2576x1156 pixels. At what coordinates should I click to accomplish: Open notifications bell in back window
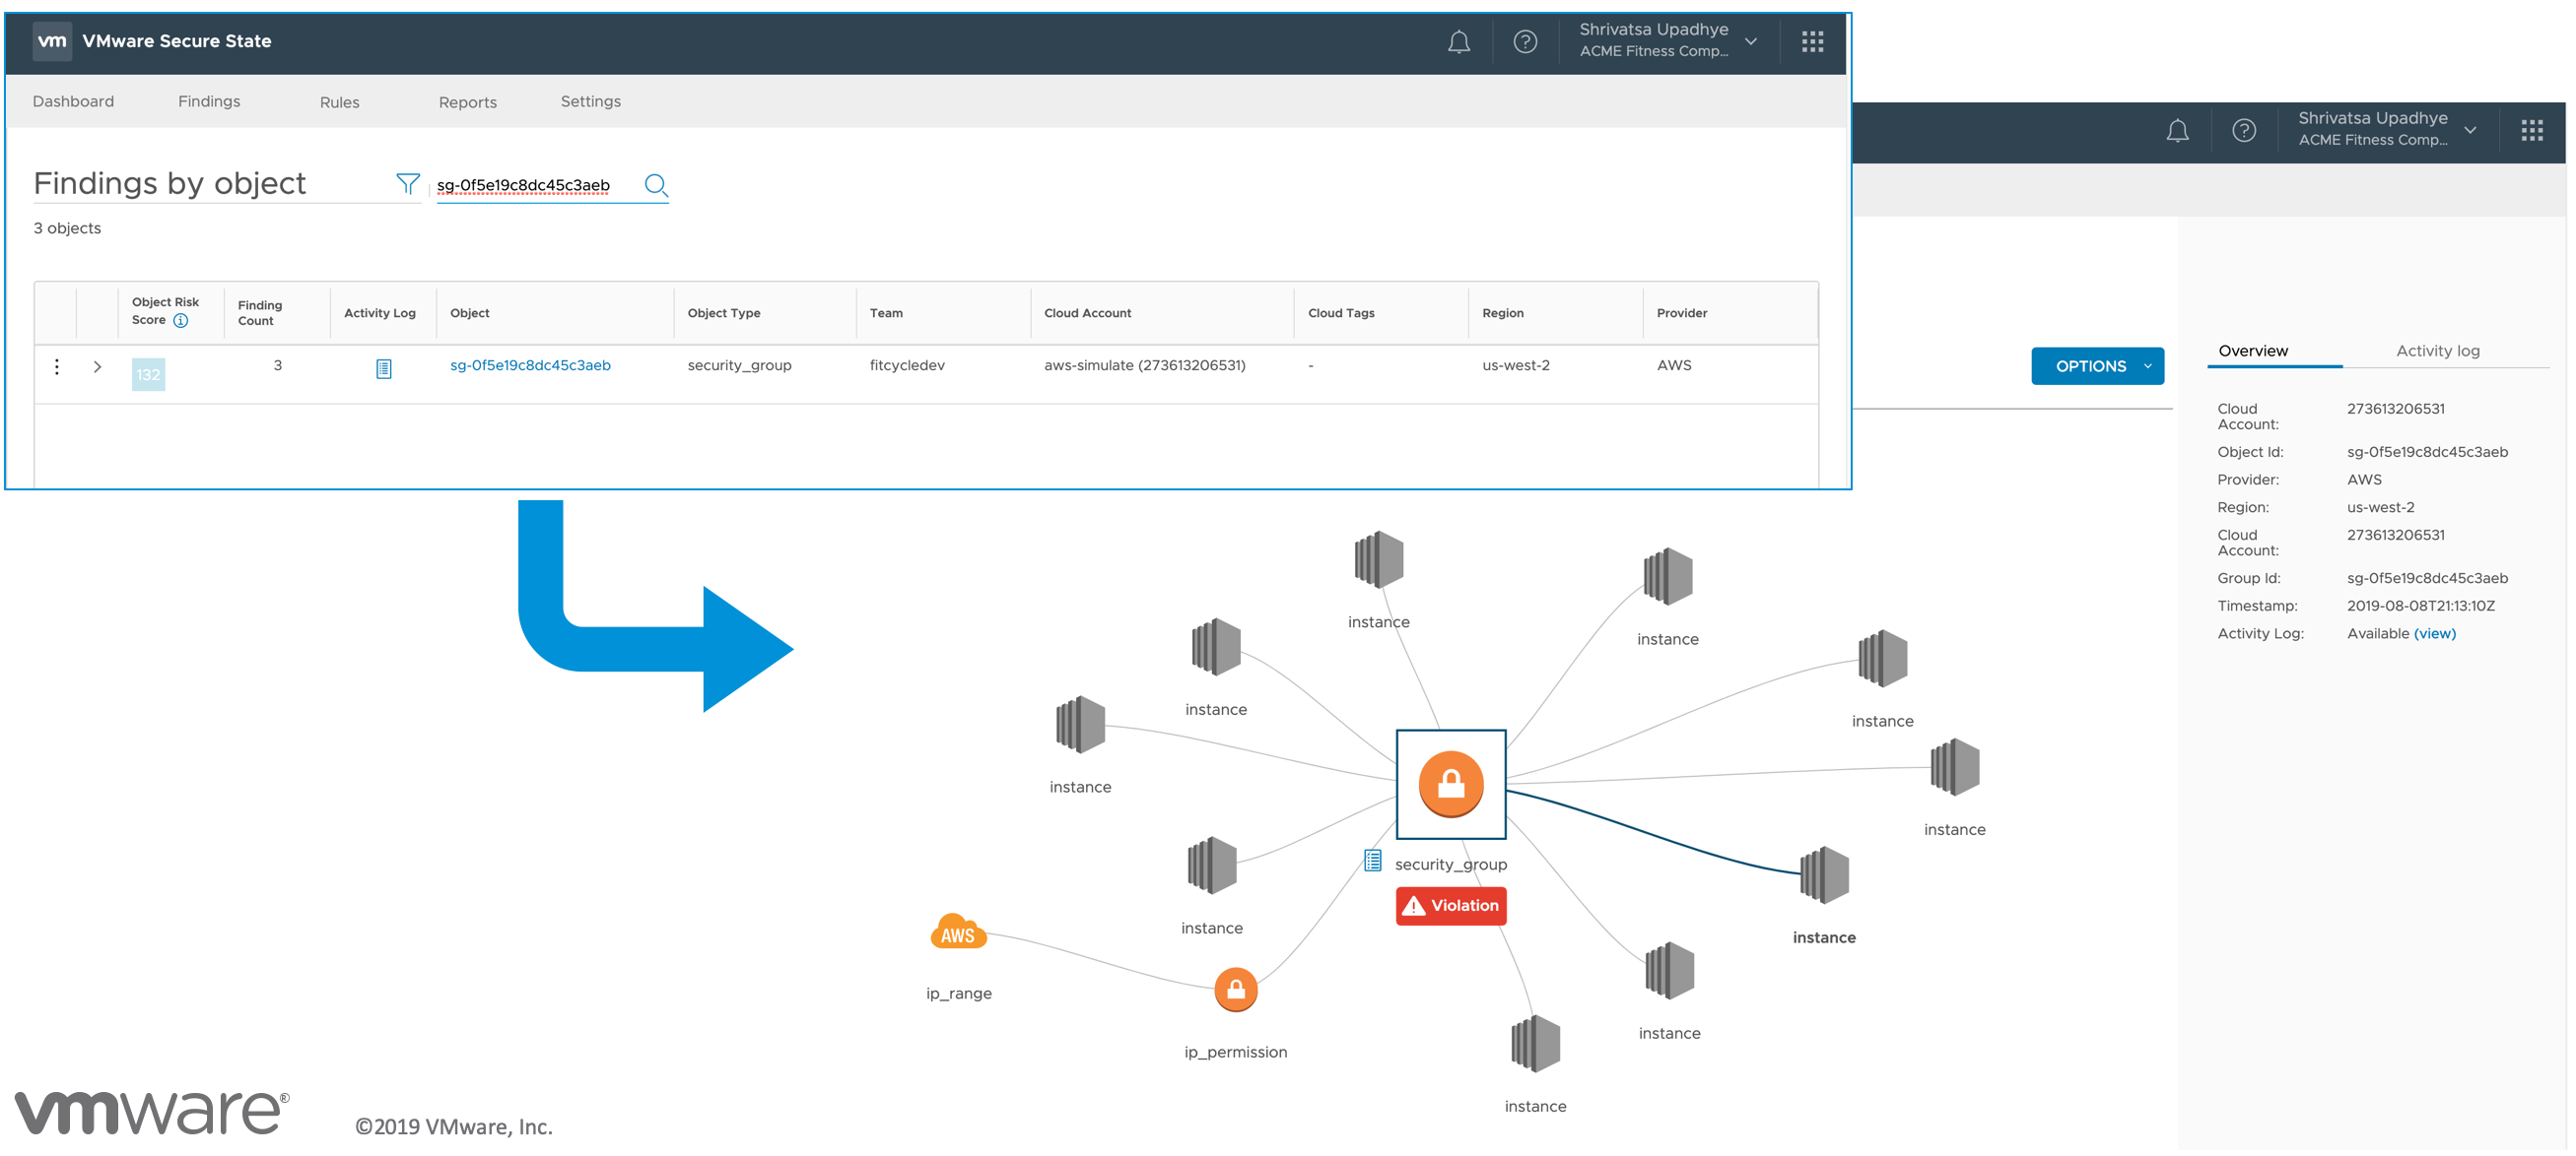[x=2177, y=131]
